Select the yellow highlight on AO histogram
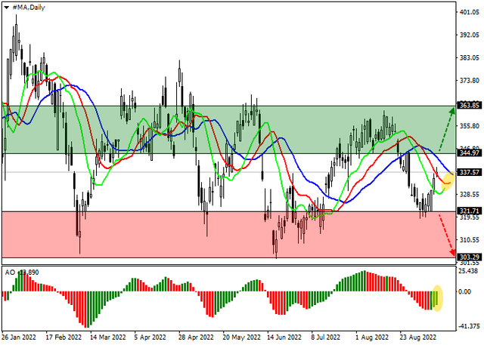The image size is (484, 345). [x=436, y=297]
